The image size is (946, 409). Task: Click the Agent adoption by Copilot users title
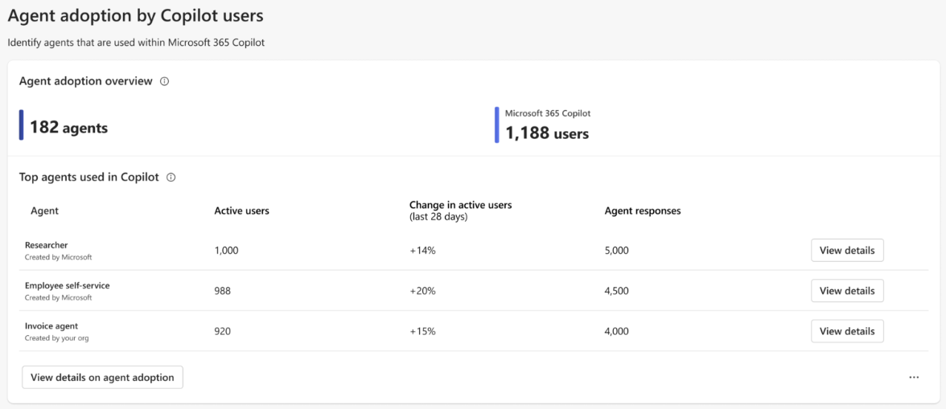[x=136, y=15]
